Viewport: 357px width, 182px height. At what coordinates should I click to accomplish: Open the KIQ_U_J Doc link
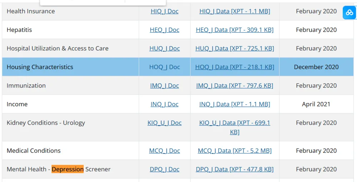(164, 123)
